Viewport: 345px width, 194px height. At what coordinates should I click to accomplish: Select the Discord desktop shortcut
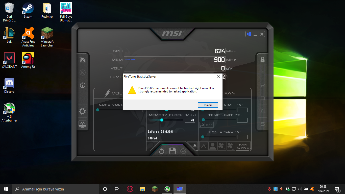[x=9, y=85]
